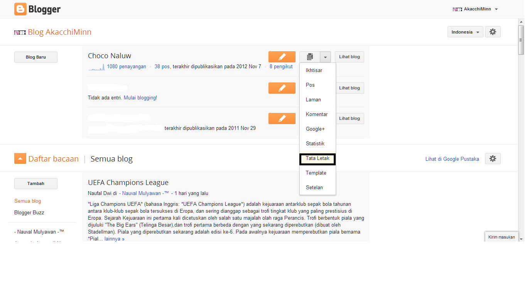Viewport: 527px width, 296px height.
Task: Open 8 pengikut link
Action: point(281,67)
